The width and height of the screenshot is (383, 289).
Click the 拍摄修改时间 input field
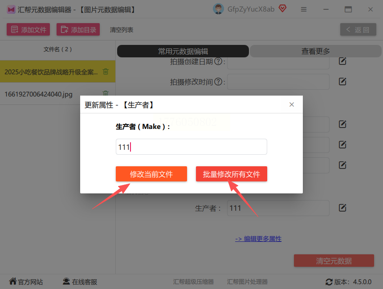tap(278, 82)
